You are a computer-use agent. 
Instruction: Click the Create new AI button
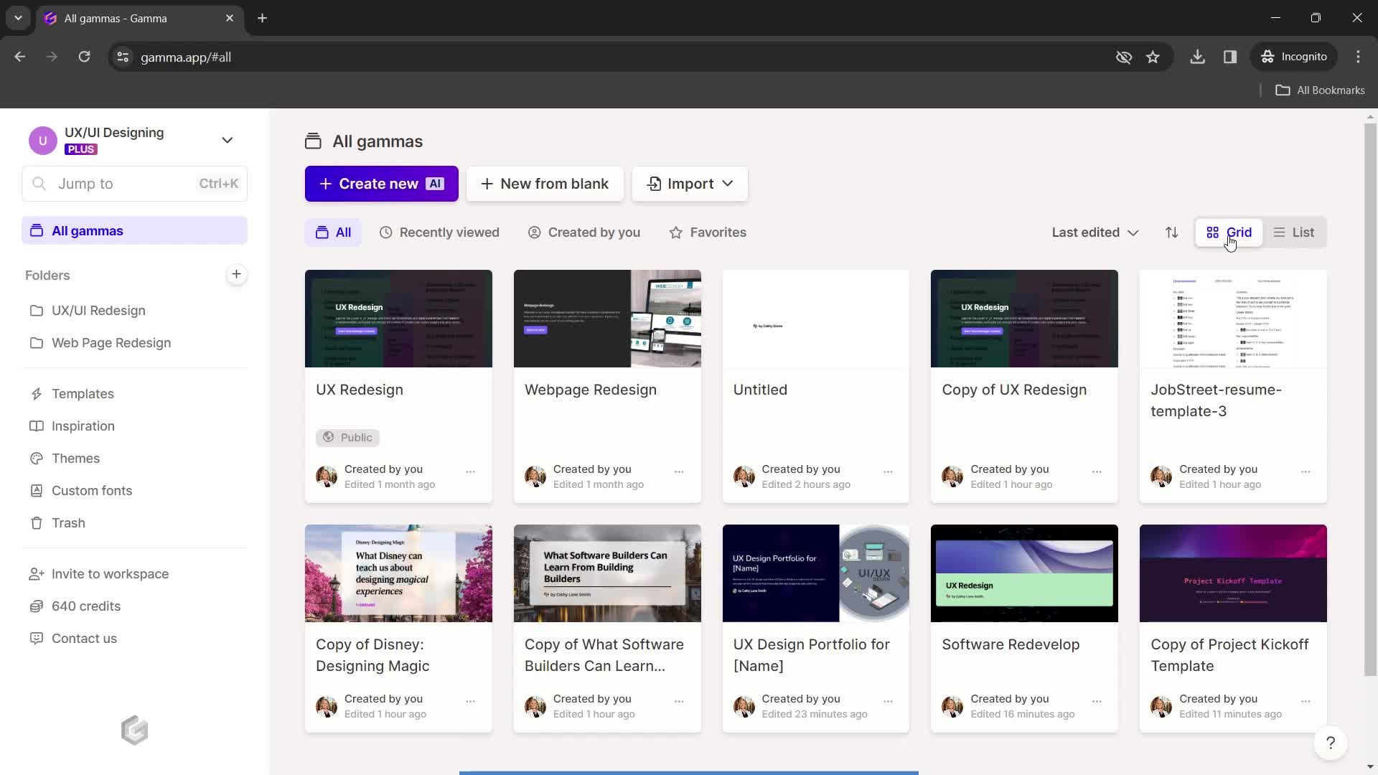(x=380, y=184)
